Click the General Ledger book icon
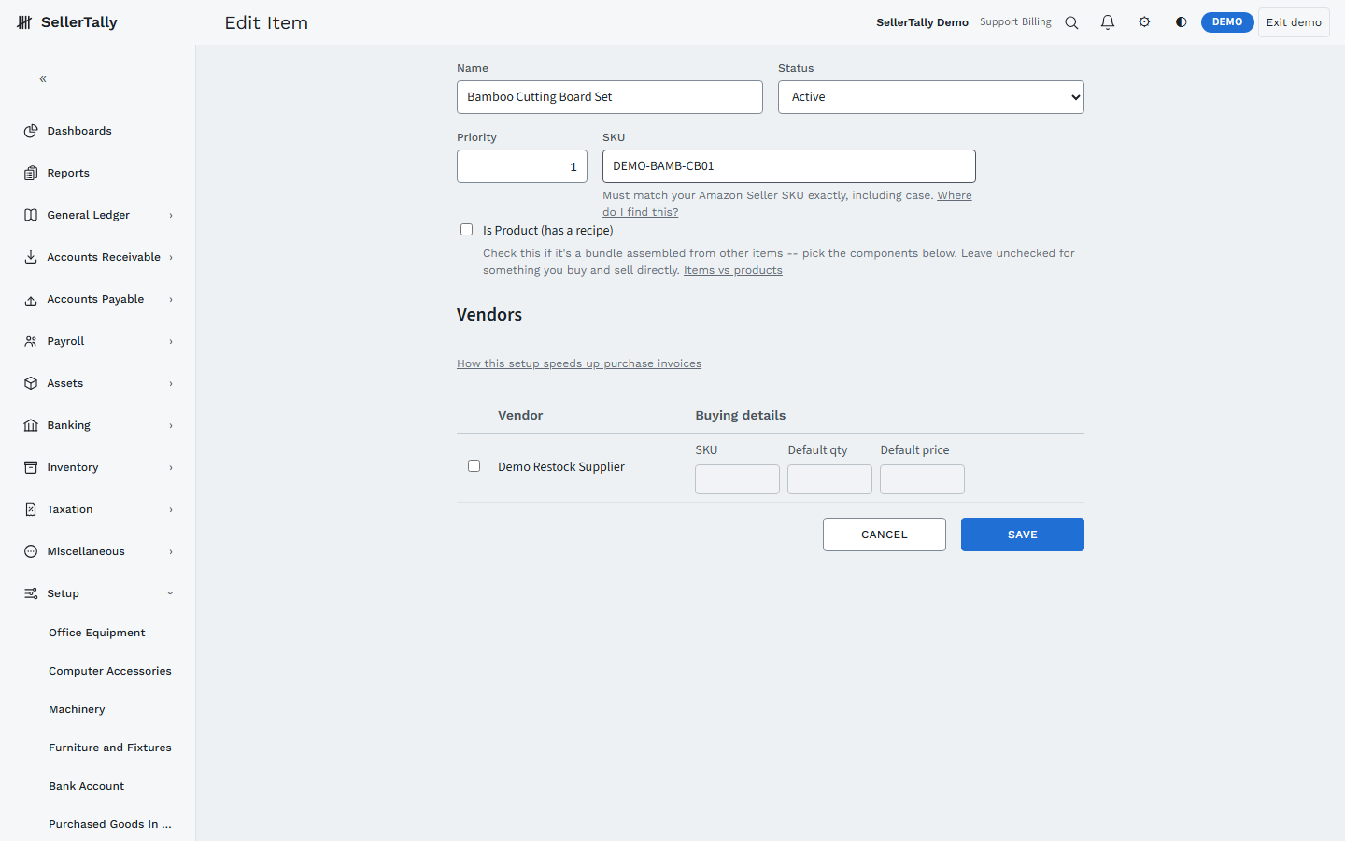Viewport: 1345px width, 841px height. pos(31,215)
